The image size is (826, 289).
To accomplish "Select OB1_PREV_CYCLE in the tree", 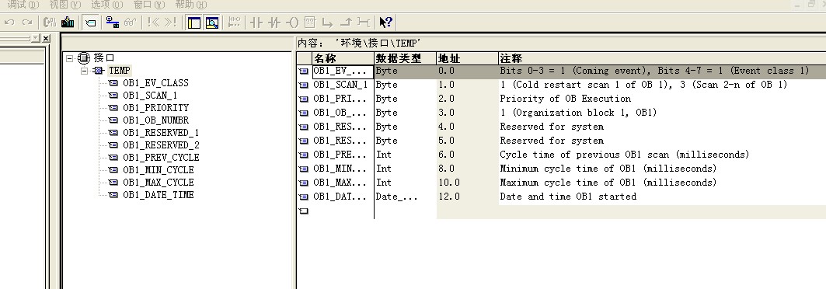I will [x=161, y=158].
